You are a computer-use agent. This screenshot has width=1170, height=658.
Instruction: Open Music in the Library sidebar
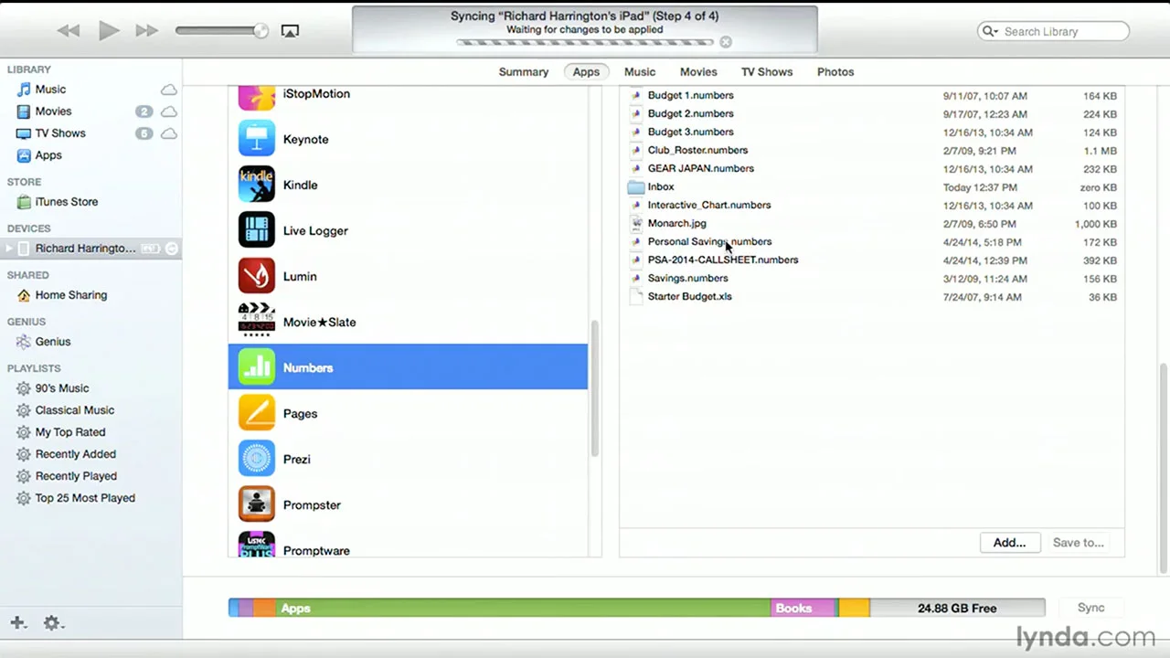coord(50,90)
